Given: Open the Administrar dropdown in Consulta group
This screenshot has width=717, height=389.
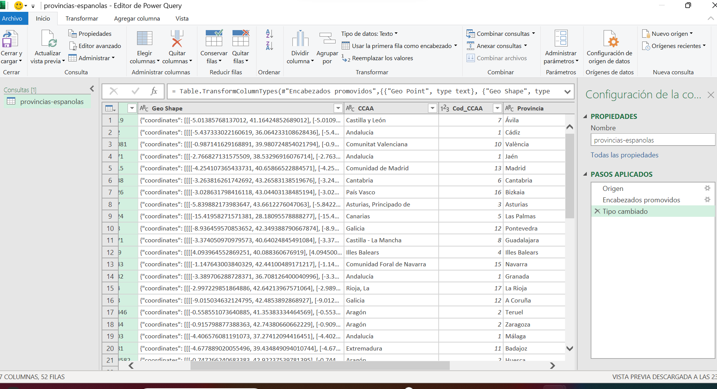Looking at the screenshot, I should click(91, 58).
